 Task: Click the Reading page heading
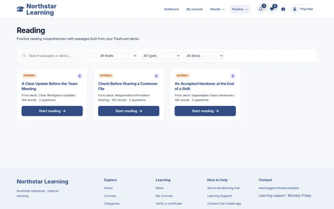[x=31, y=30]
